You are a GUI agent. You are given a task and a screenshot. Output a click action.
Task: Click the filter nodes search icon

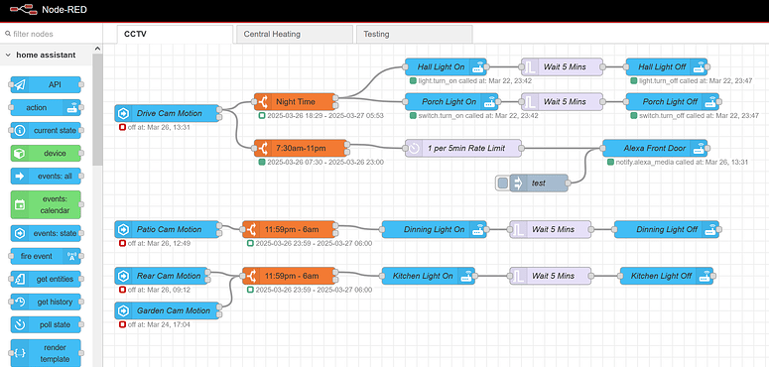point(8,35)
